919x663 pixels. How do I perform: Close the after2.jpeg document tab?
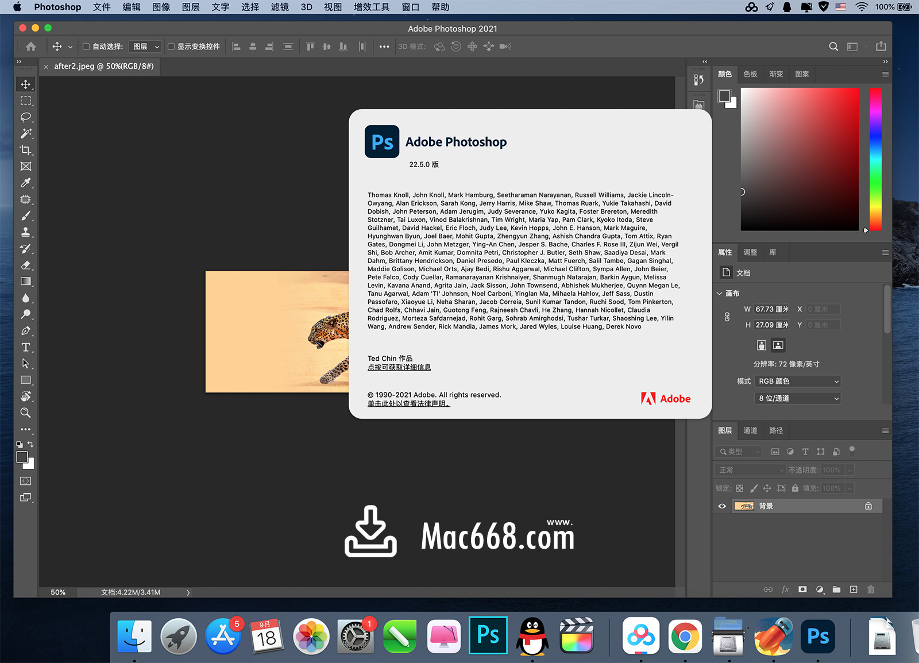(x=46, y=67)
